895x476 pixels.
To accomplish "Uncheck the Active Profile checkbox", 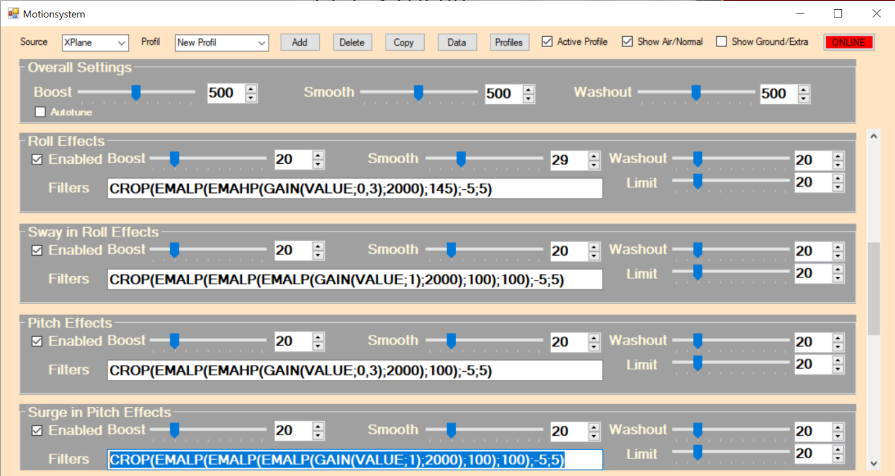I will [547, 41].
